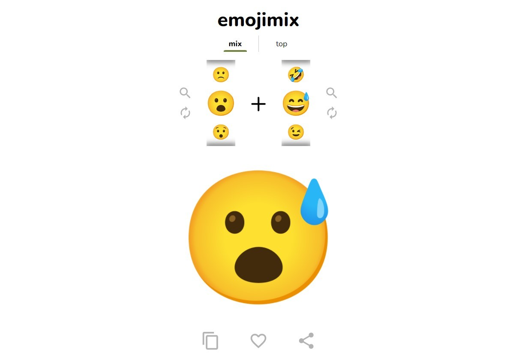Click the blue sweat drop on result emoji

[x=314, y=202]
